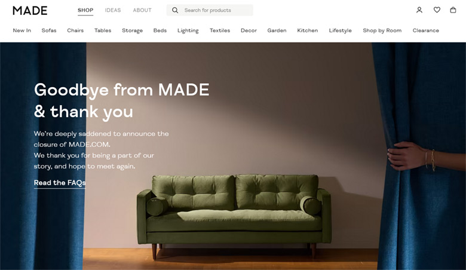Visit the Clearance section

point(425,30)
